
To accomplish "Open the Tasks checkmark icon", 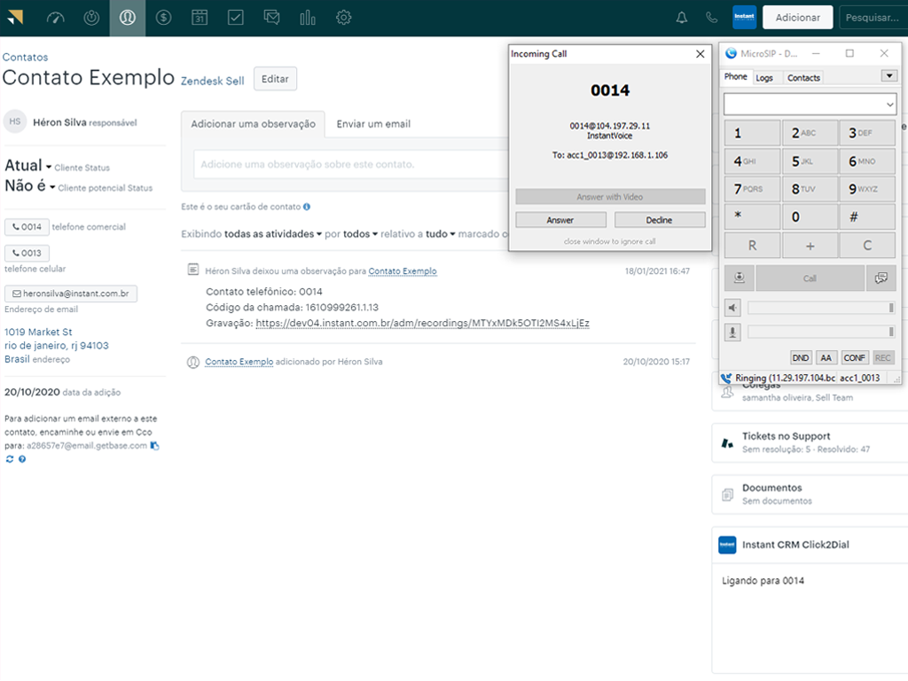I will [236, 18].
